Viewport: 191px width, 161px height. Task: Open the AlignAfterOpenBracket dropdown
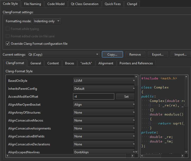tap(104, 105)
